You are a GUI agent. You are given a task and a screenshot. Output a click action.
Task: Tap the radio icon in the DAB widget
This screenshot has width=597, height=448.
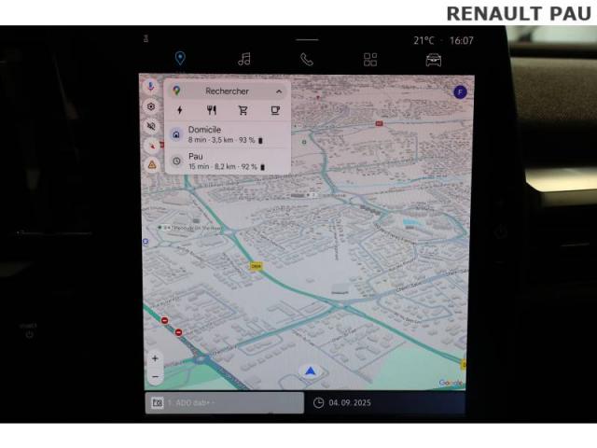[x=158, y=402]
